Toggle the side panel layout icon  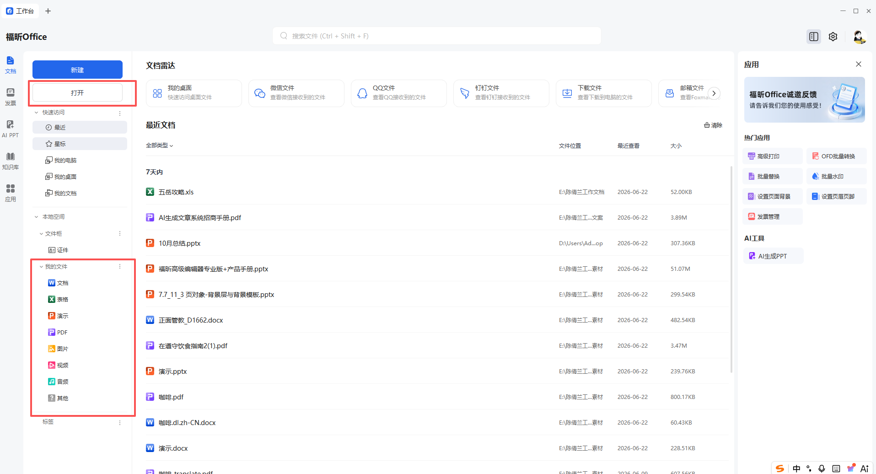(x=814, y=37)
